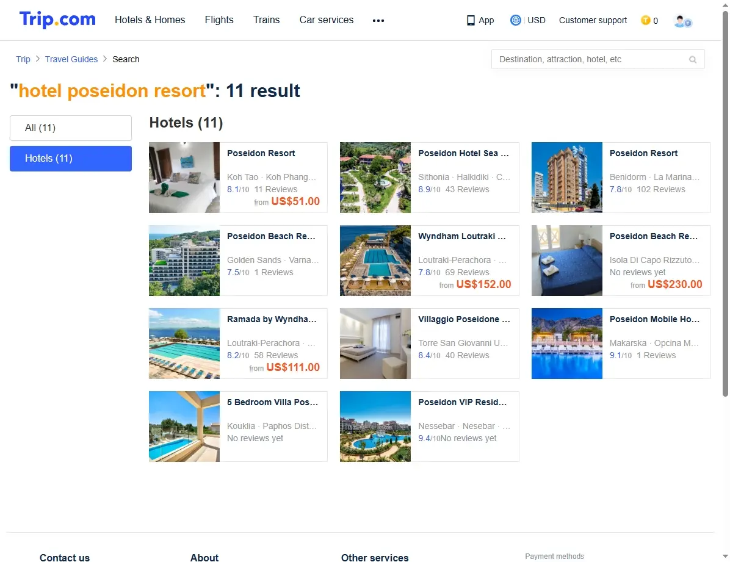Screen dimensions: 730x562
Task: Click the 69 Reviews text
Action: [467, 272]
